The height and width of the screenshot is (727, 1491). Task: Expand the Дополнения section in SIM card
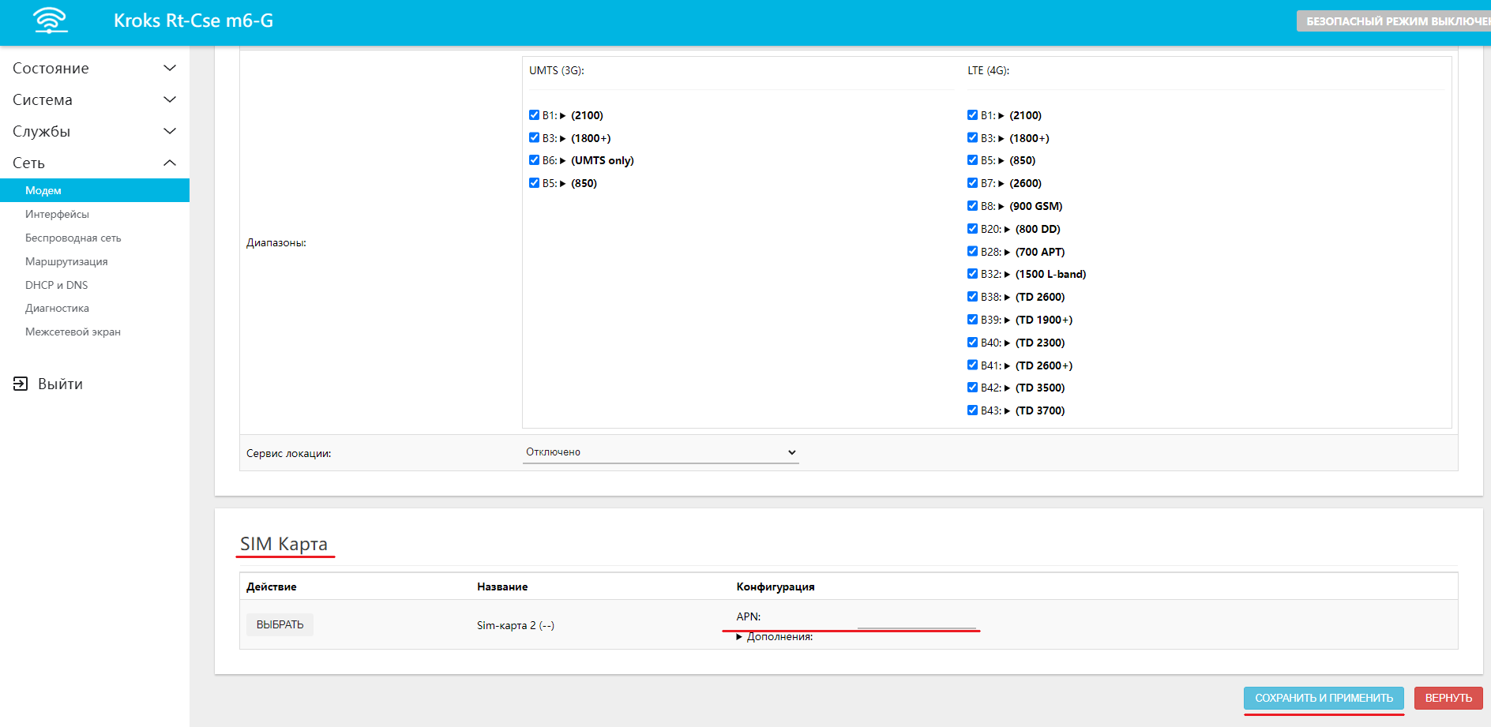tap(739, 637)
